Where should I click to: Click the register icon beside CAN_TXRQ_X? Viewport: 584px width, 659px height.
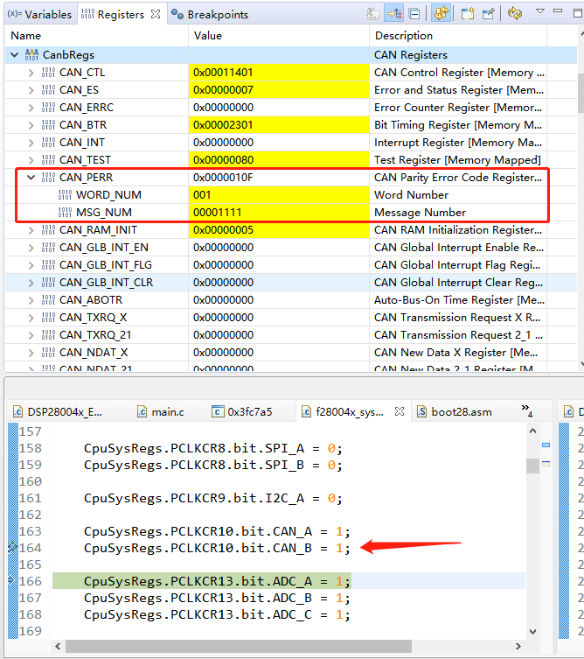click(x=48, y=318)
